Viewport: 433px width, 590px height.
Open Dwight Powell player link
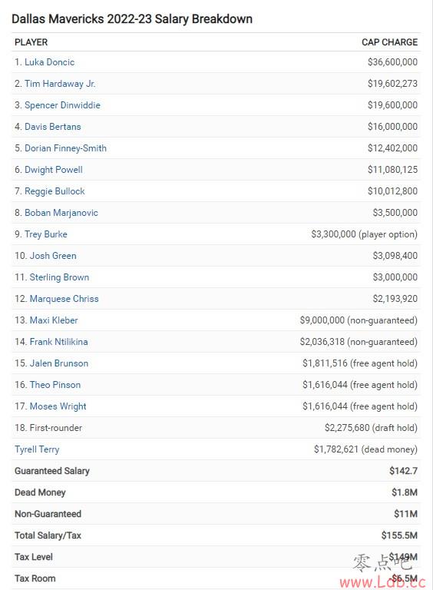54,170
